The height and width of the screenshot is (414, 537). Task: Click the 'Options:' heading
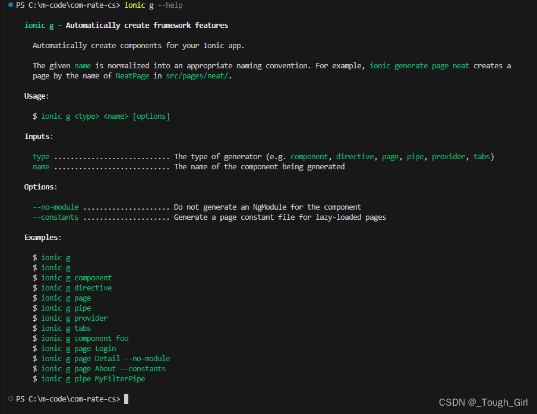pyautogui.click(x=40, y=187)
